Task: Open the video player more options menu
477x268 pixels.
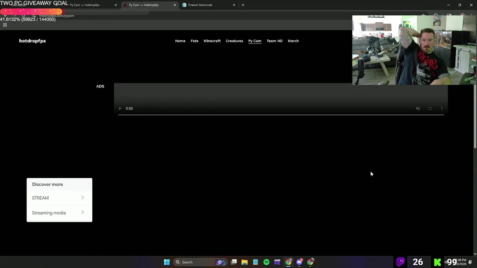Action: [442, 108]
